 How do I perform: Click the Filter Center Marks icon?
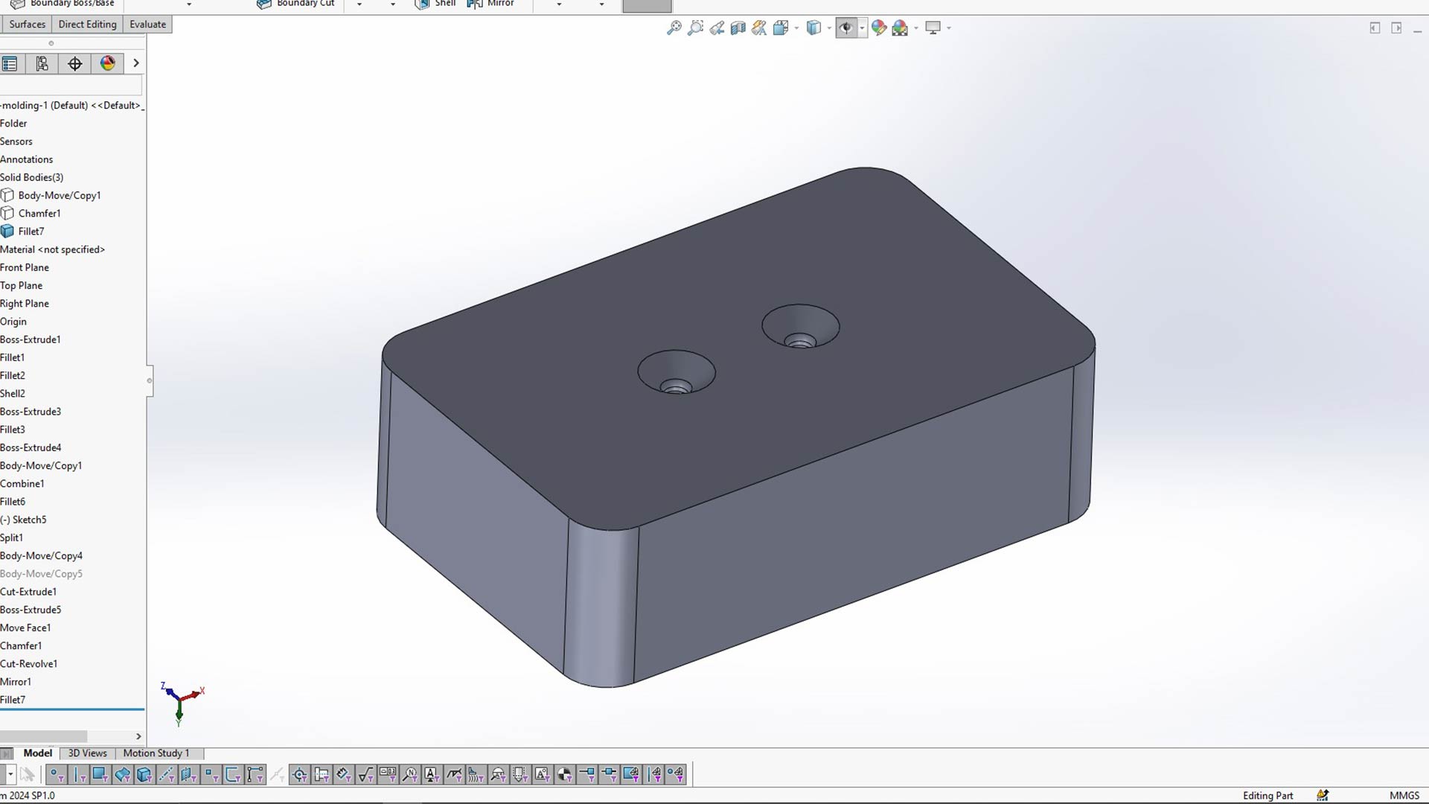point(299,775)
